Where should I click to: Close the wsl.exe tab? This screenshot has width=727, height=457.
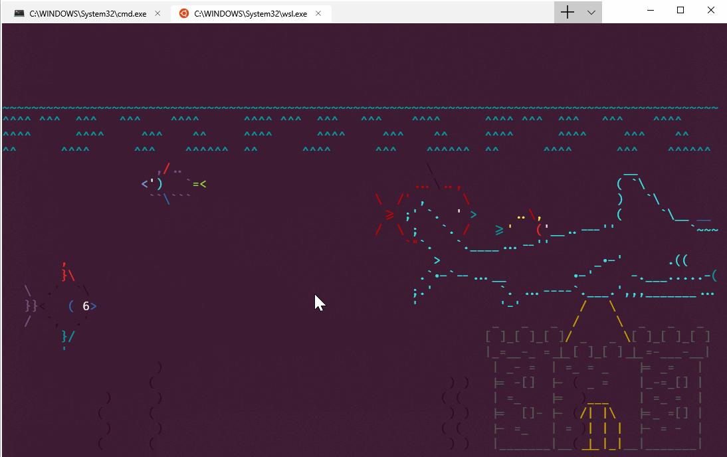click(318, 13)
